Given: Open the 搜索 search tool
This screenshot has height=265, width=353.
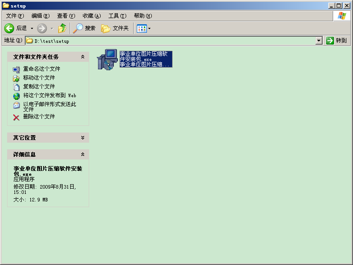Looking at the screenshot, I should pos(84,28).
